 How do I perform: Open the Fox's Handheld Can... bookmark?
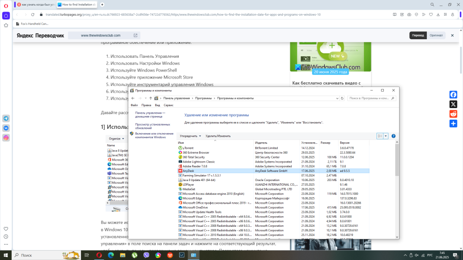point(32,24)
